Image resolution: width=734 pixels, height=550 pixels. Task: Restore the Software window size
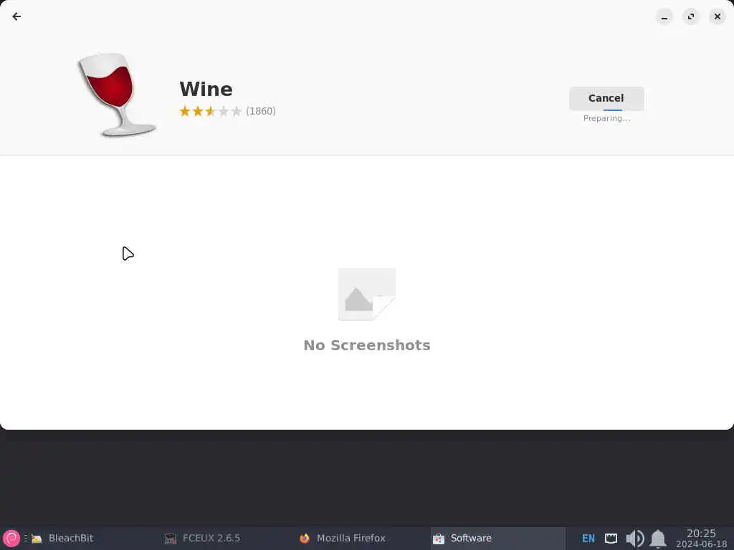[x=690, y=17]
